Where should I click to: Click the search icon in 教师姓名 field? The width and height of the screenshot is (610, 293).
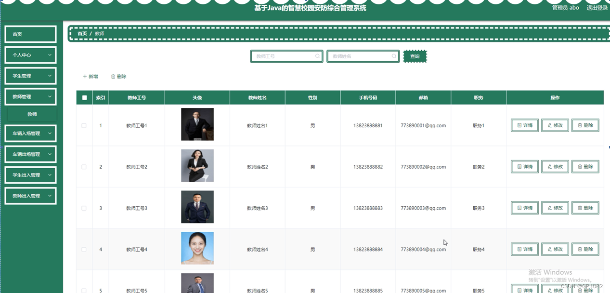(394, 56)
